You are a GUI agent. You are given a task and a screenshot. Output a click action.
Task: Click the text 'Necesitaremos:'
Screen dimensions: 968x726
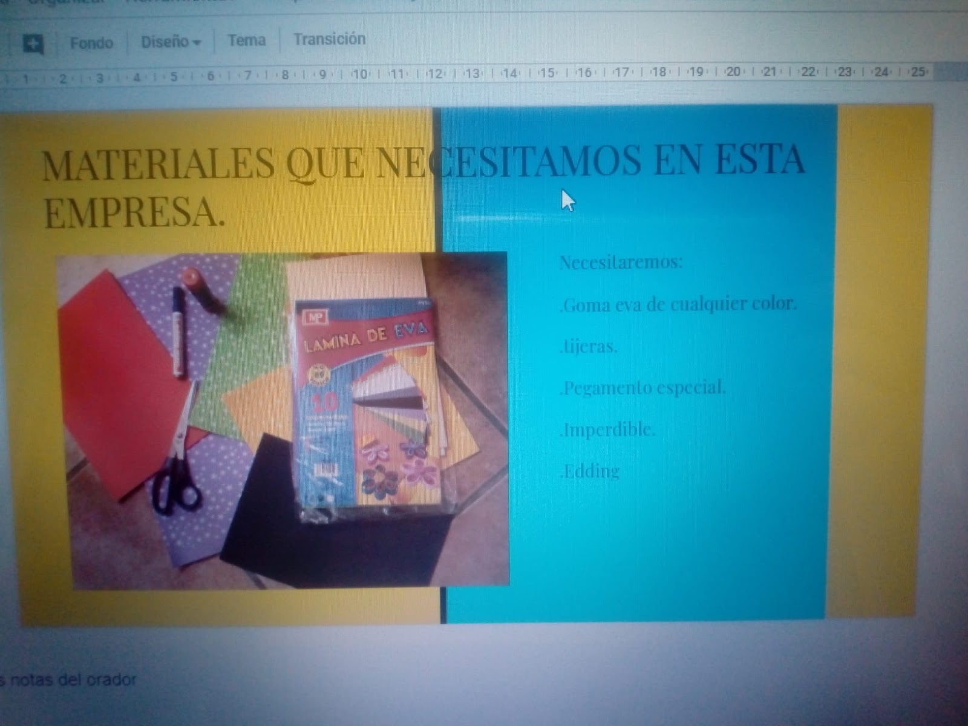(x=621, y=262)
